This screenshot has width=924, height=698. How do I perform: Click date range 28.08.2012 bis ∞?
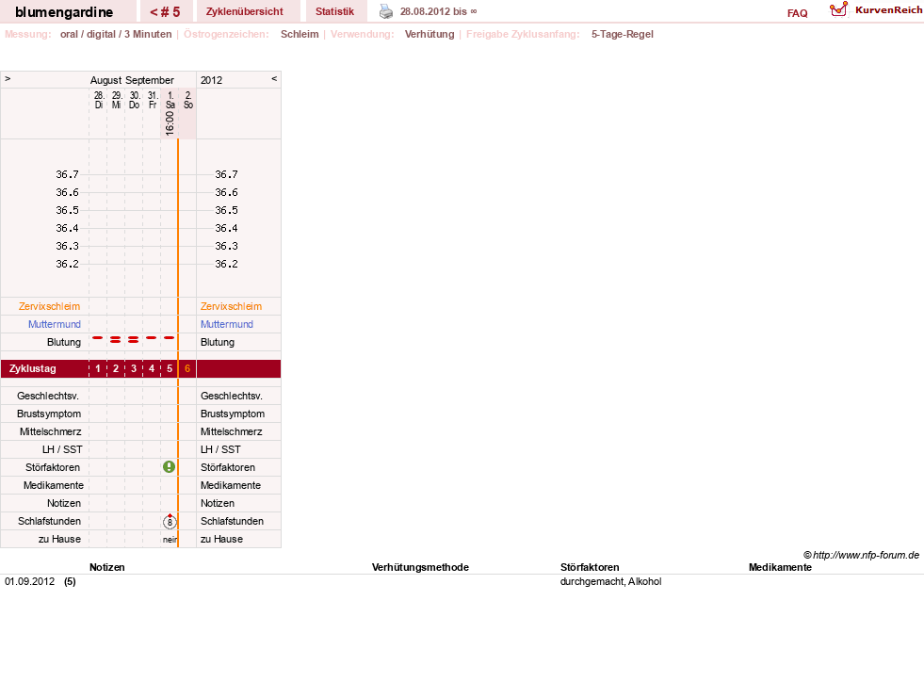[x=438, y=12]
